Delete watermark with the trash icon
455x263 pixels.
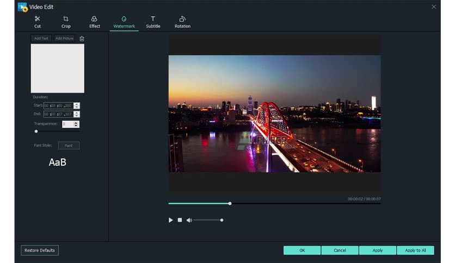pos(82,39)
